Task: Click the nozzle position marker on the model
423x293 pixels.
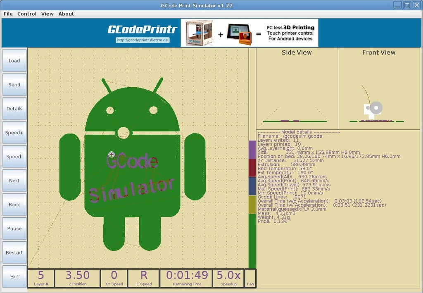Action: click(112, 155)
